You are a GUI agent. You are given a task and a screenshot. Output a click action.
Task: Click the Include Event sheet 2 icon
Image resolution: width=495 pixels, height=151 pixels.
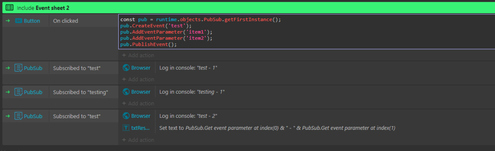point(9,8)
